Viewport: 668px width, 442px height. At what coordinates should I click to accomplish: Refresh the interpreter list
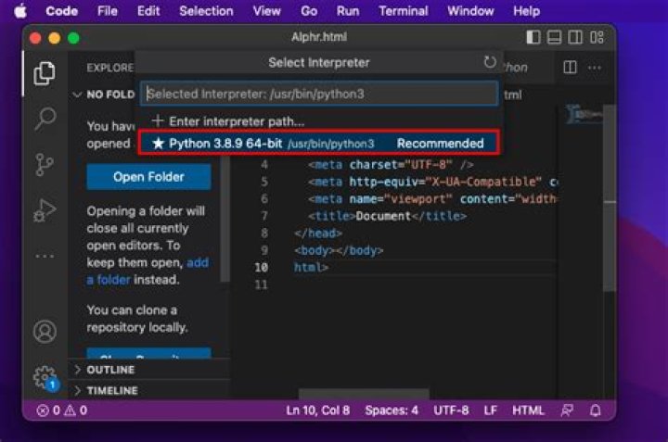[490, 62]
